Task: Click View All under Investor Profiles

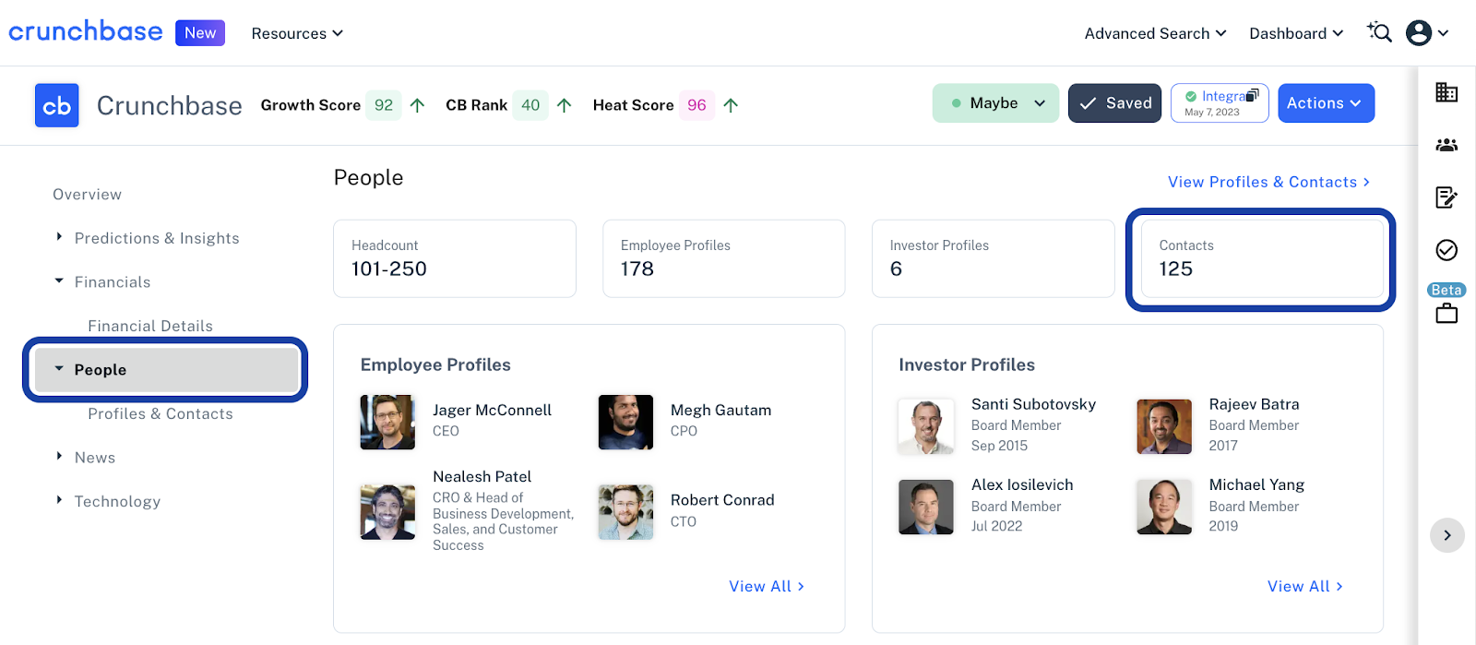Action: point(1305,586)
